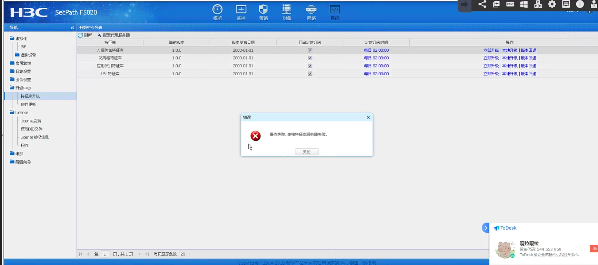Screen dimensions: 598x265
Task: Click 关闭 button in error dialog
Action: (307, 152)
